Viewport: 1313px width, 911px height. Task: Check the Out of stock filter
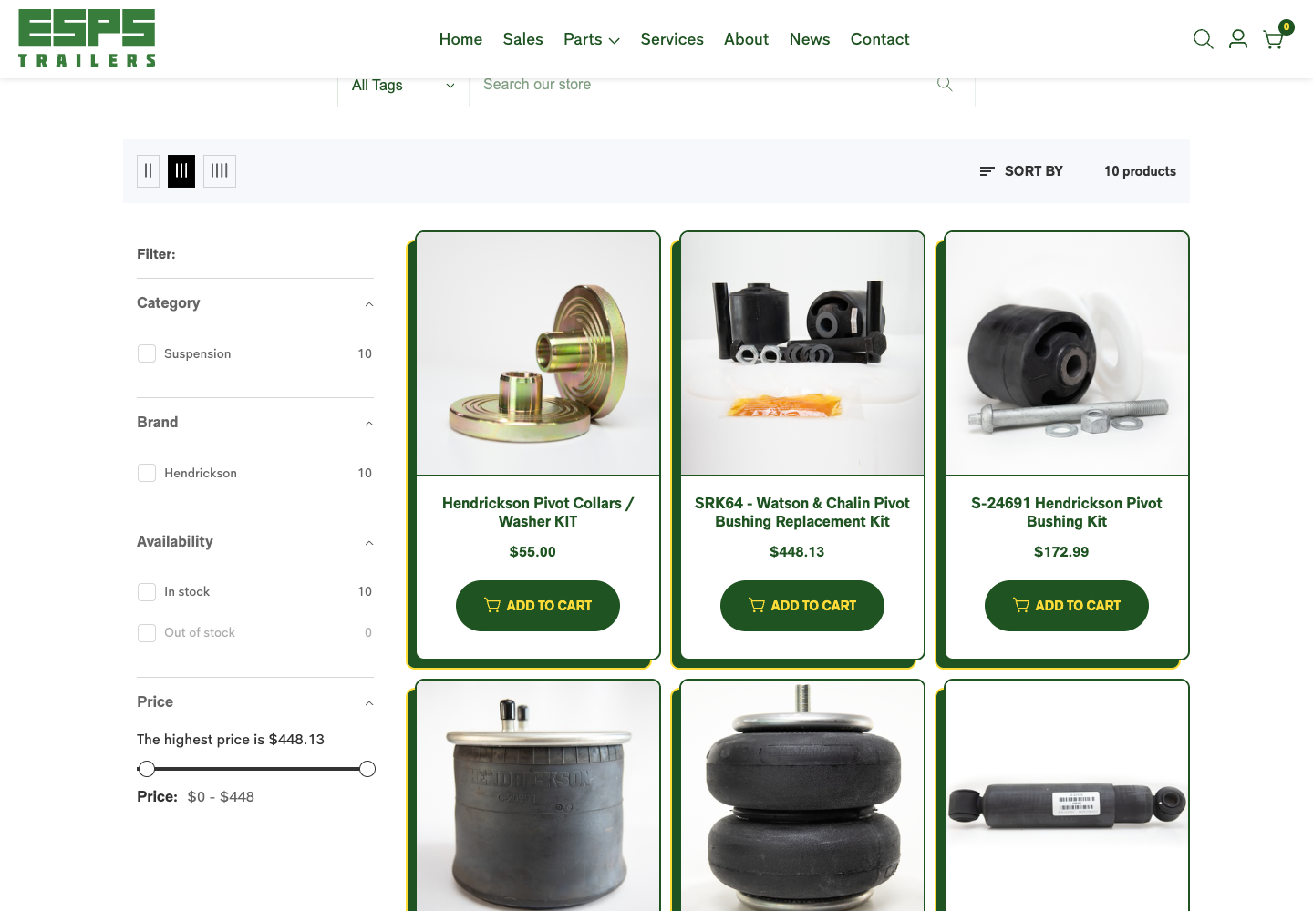coord(147,633)
